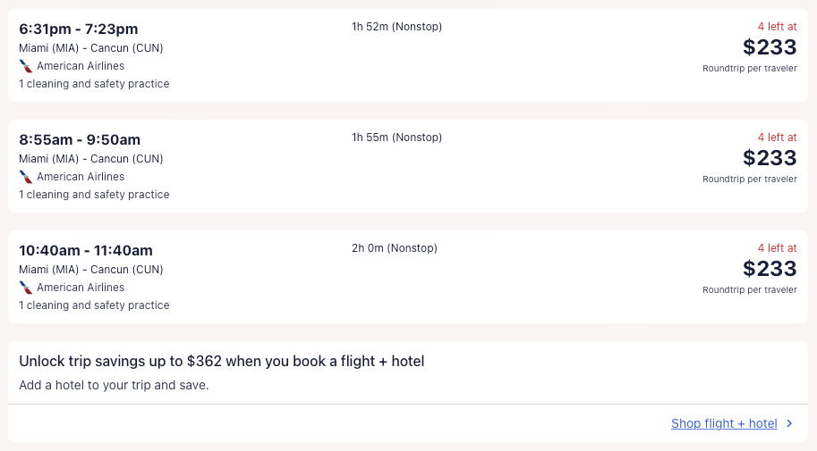Image resolution: width=817 pixels, height=451 pixels.
Task: Click 1h 55m (Nonstop) duration text
Action: (396, 138)
